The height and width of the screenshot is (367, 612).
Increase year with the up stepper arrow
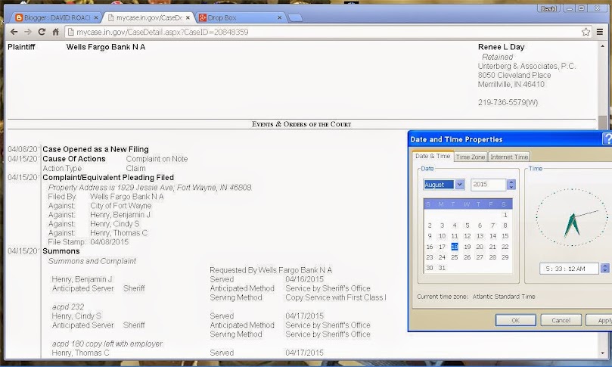tap(511, 182)
